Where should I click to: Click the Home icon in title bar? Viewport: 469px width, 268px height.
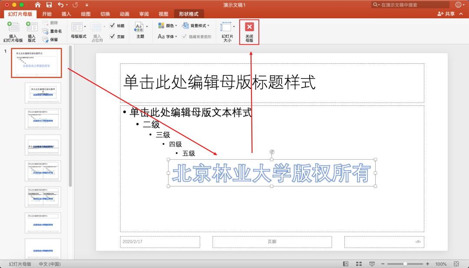(37, 5)
